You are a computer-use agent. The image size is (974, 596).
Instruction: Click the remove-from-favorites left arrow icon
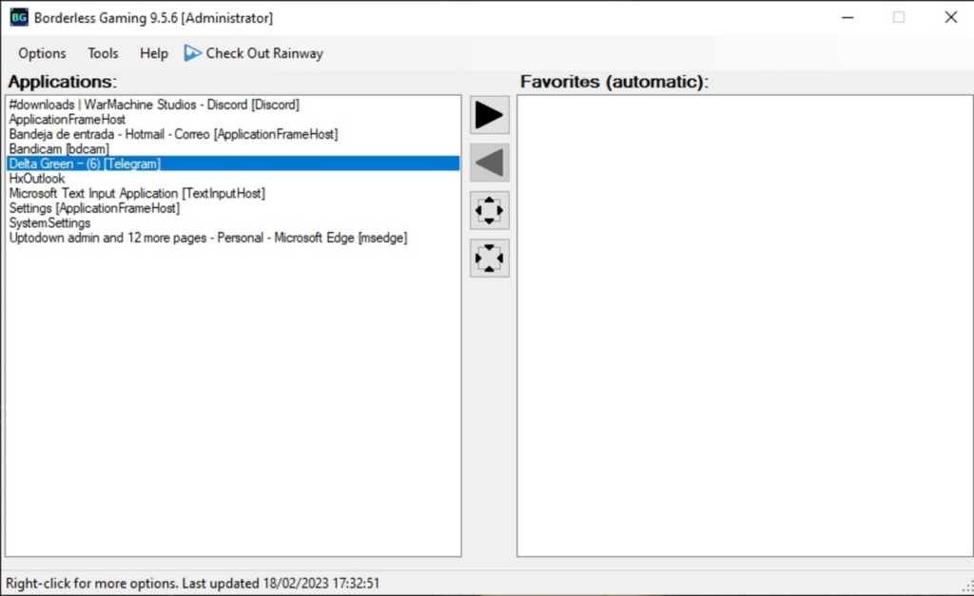point(489,163)
